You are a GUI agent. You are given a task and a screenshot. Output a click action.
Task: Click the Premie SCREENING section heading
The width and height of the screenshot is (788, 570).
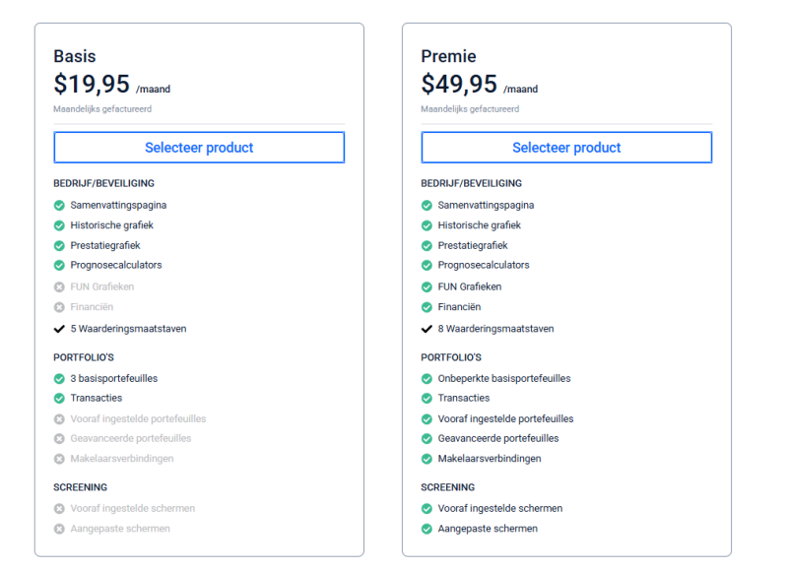click(x=448, y=487)
